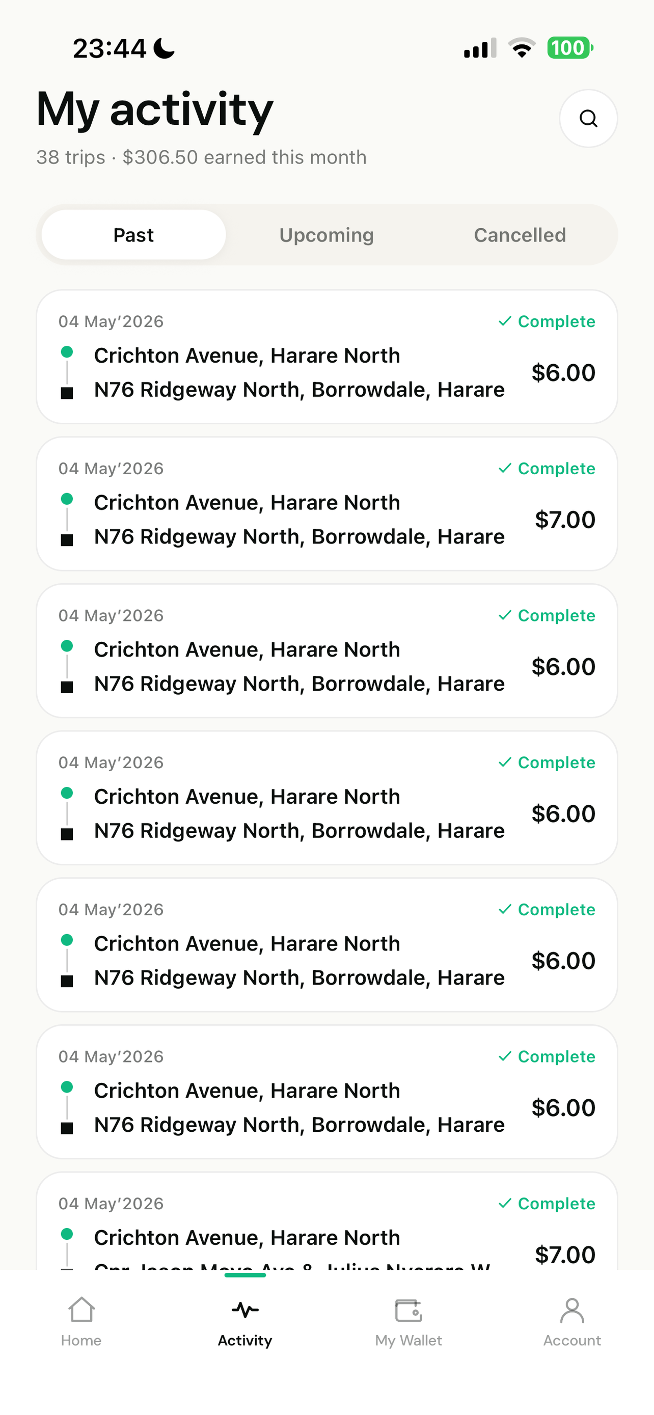Tap the Home icon in bottom bar
This screenshot has height=1415, width=654.
click(x=81, y=1310)
